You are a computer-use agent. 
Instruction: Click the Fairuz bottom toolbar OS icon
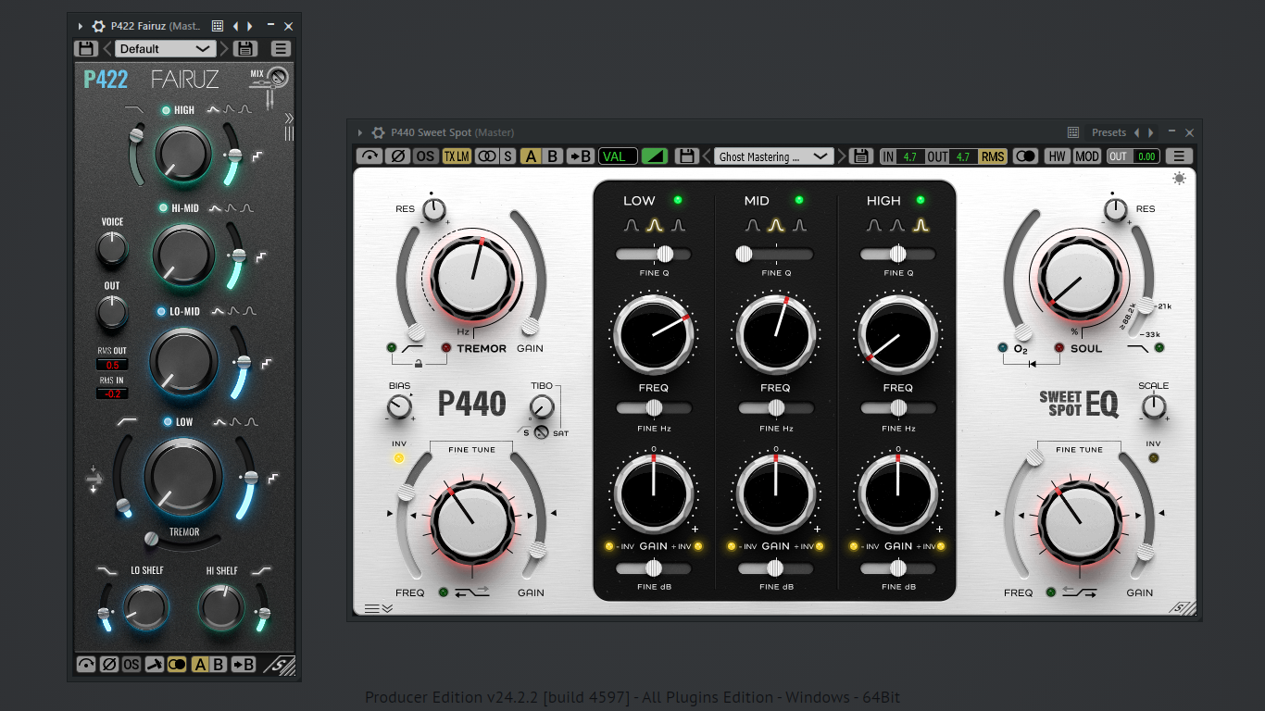pyautogui.click(x=132, y=664)
